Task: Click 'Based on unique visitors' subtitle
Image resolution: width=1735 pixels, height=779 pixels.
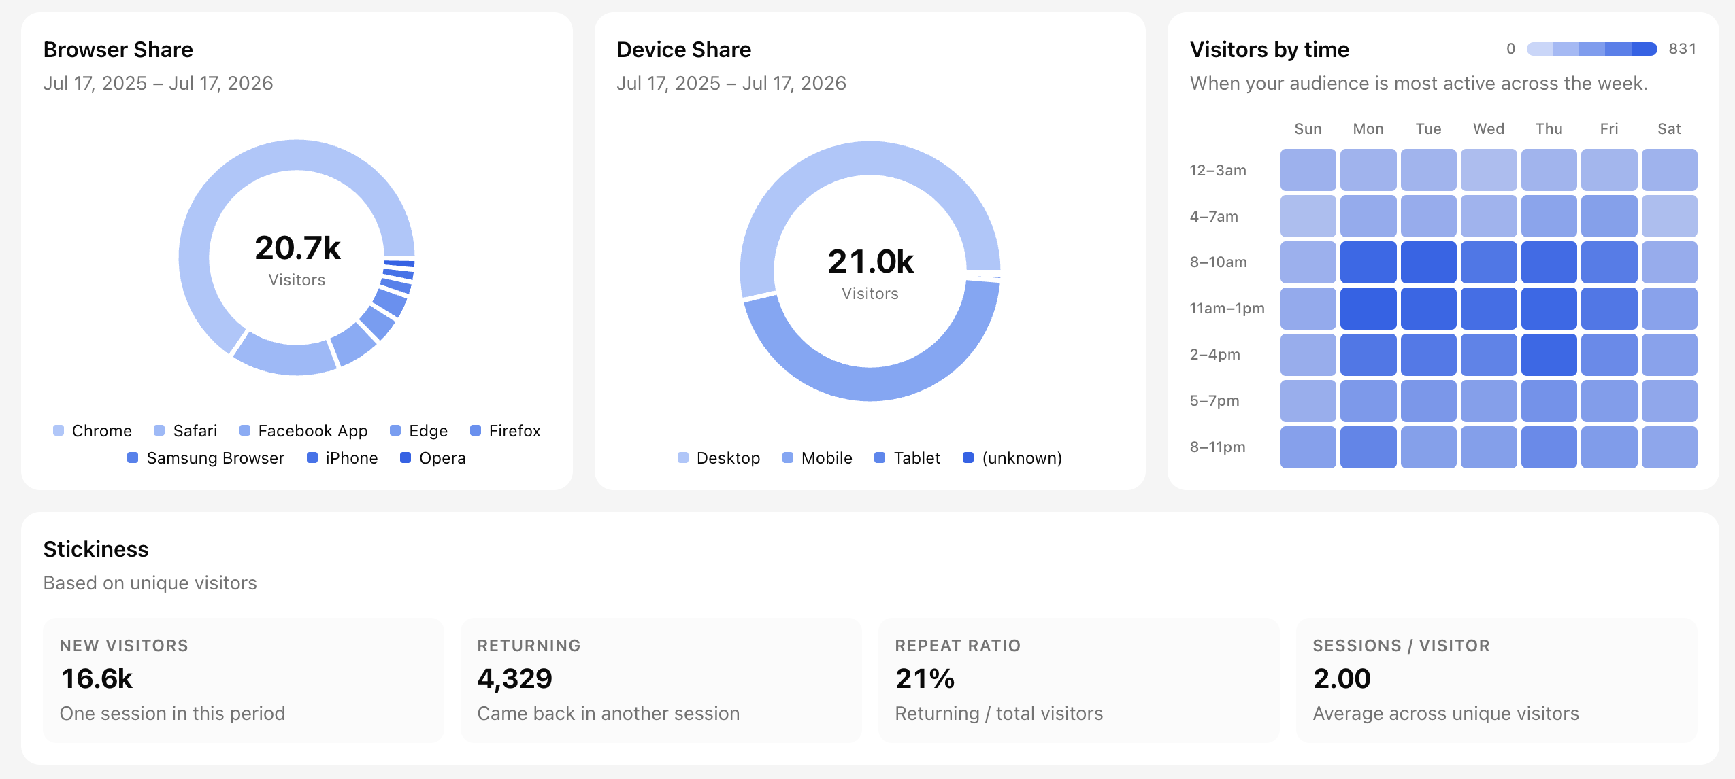Action: (150, 583)
